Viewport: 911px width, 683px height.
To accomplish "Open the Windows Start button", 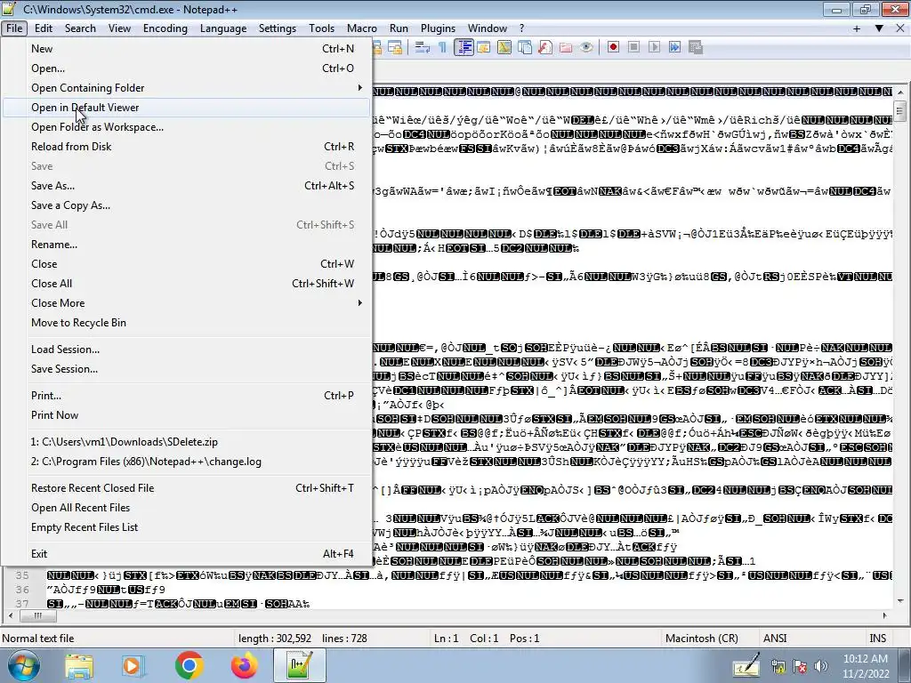I will 24,665.
